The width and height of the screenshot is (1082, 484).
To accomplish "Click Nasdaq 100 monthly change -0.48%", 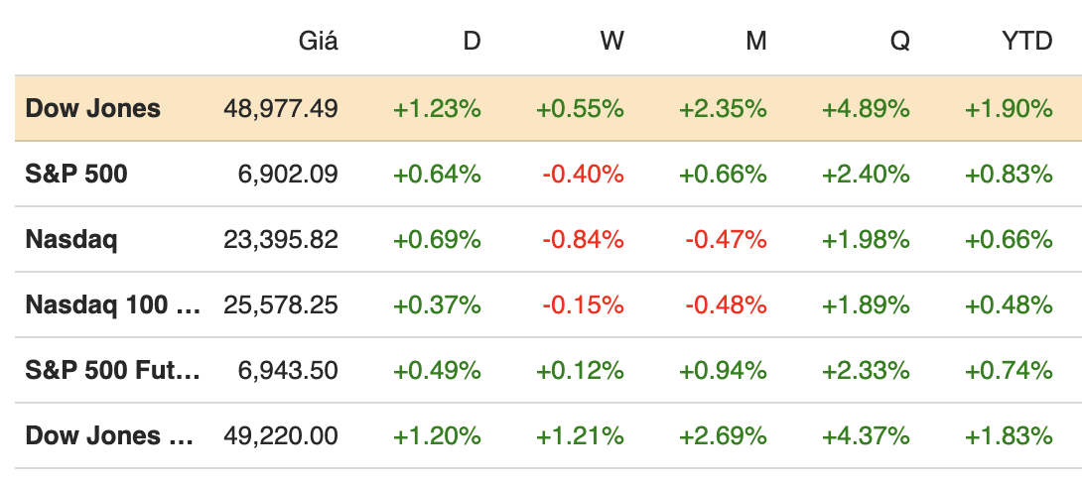I will pyautogui.click(x=726, y=305).
